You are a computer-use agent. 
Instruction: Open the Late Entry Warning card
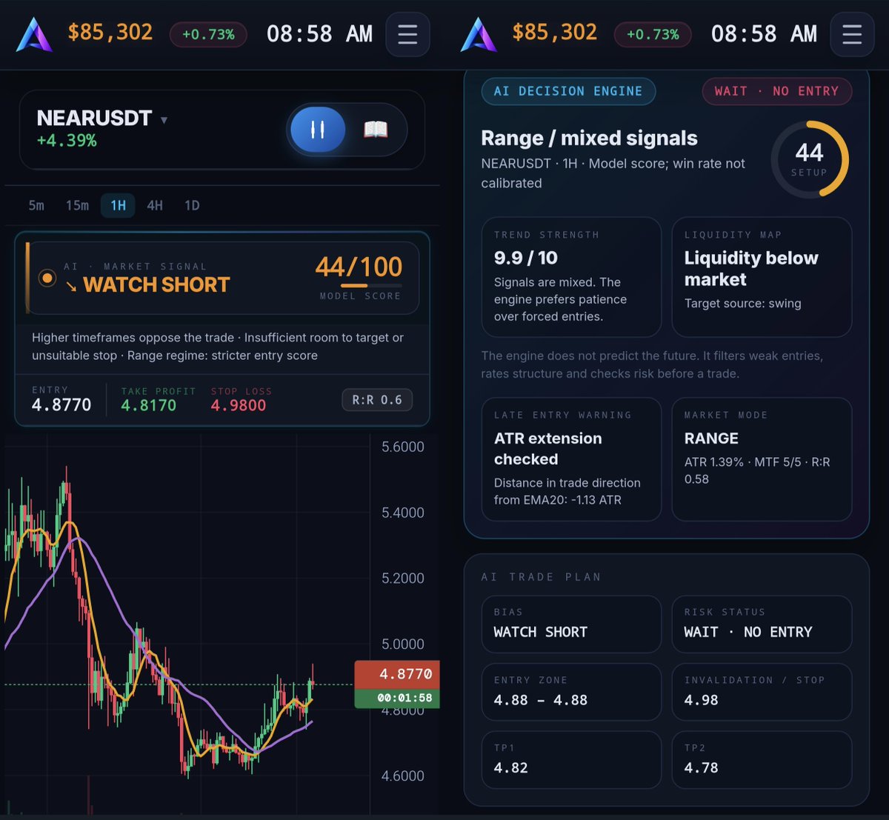[571, 459]
